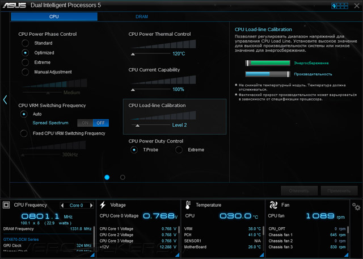363x259 pixels.
Task: Select Auto VRM switching frequency
Action: [24, 114]
